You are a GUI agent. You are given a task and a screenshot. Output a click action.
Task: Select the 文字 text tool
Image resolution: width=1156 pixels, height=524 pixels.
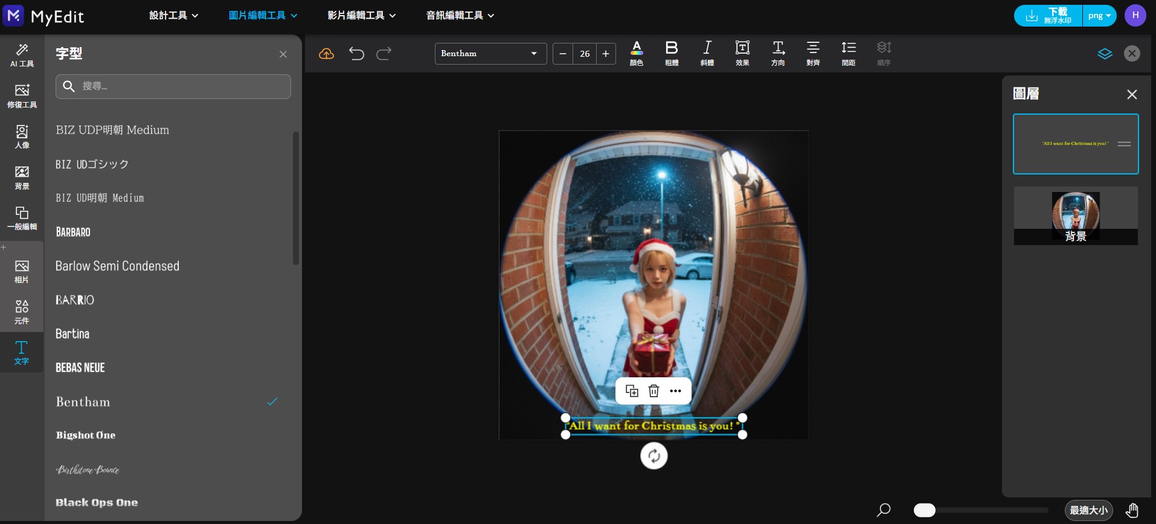point(22,353)
